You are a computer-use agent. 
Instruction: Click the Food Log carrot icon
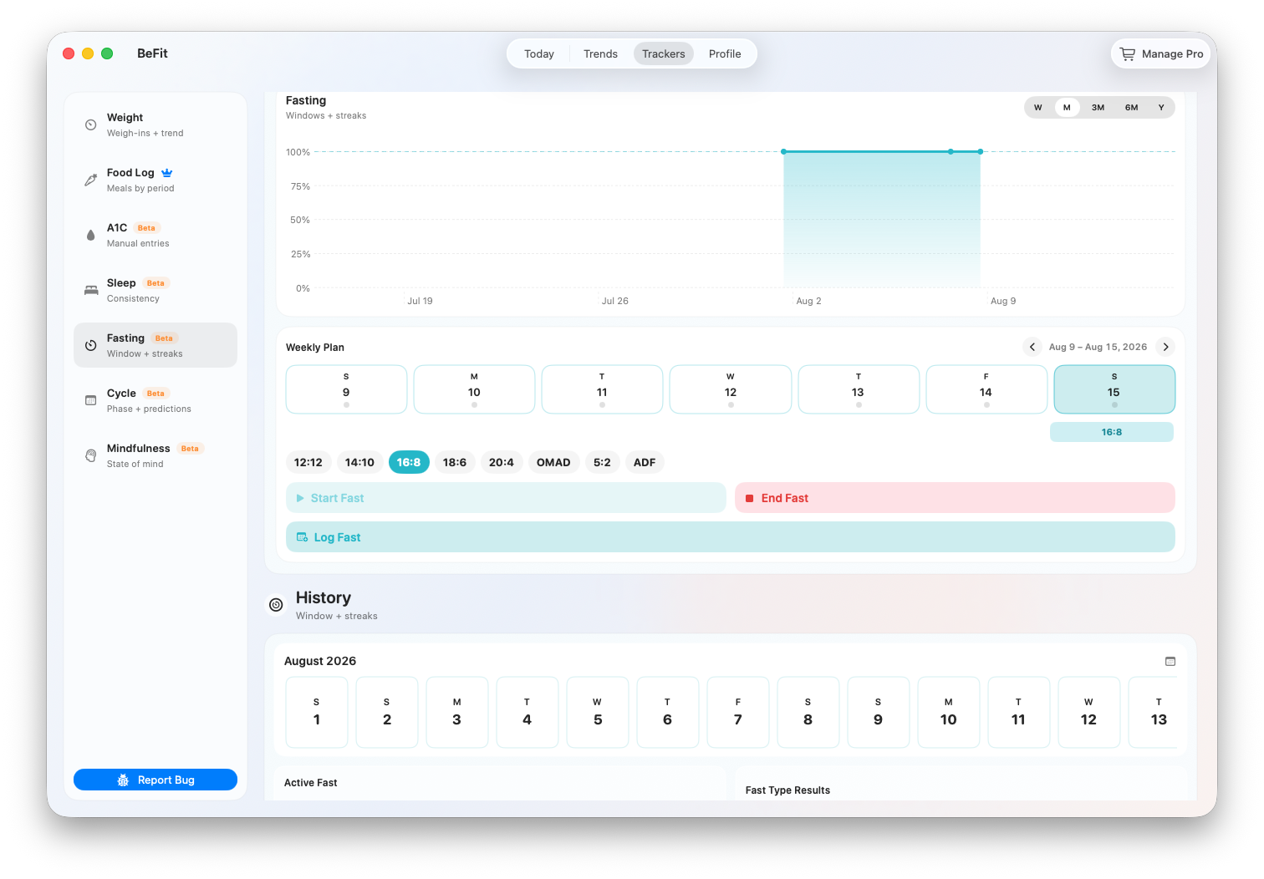[x=91, y=180]
